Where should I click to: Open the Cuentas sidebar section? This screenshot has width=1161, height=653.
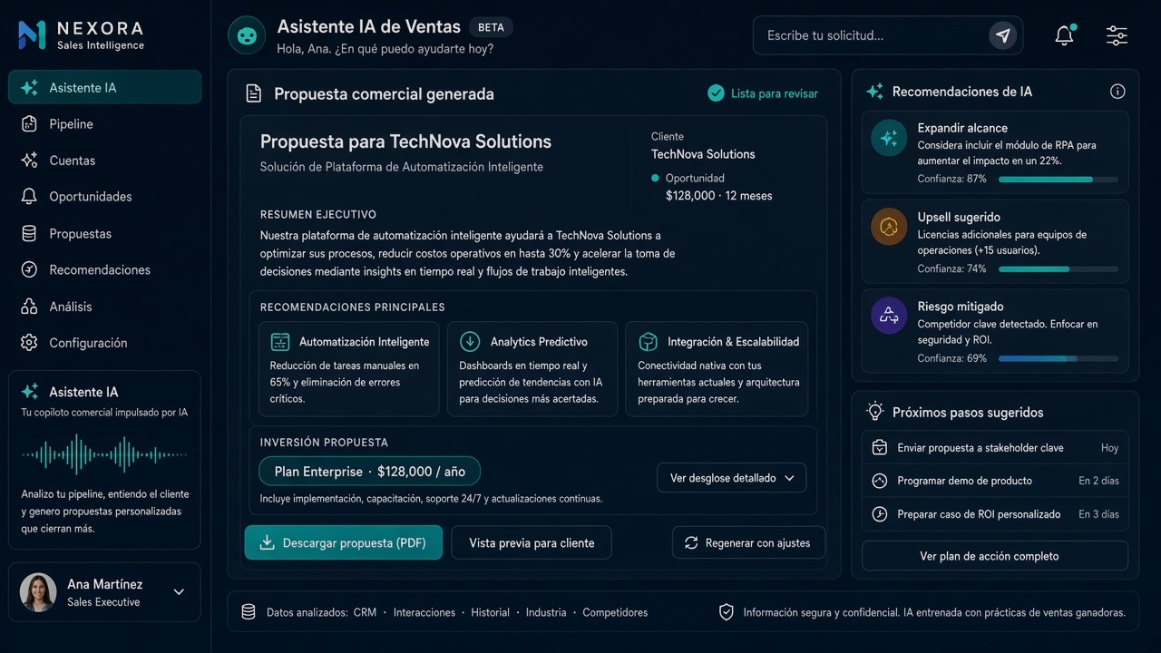tap(105, 161)
